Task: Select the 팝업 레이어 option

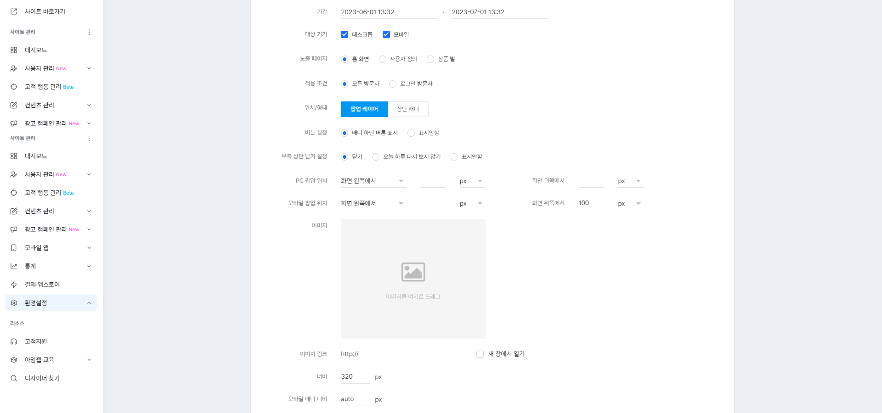Action: pyautogui.click(x=364, y=109)
